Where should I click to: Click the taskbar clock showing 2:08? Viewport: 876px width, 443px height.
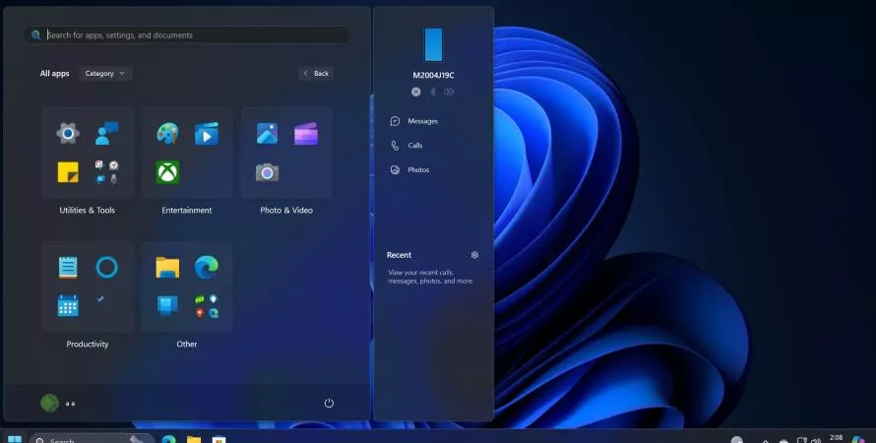click(837, 438)
